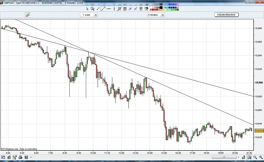Choose the short line segment drawing tool
The width and height of the screenshot is (264, 162).
coord(98,9)
